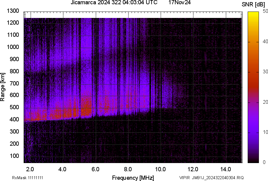This screenshot has width=268, height=181.
Task: Click colorbar value 20
Action: [x=265, y=102]
